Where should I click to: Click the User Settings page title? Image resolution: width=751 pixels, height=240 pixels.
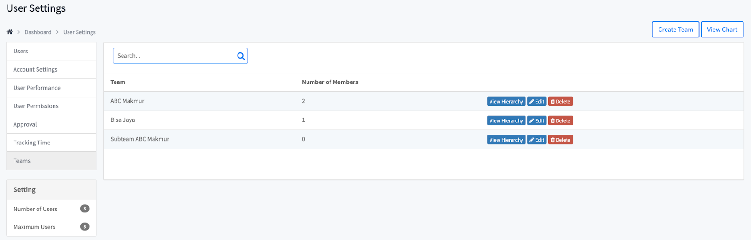pos(36,8)
